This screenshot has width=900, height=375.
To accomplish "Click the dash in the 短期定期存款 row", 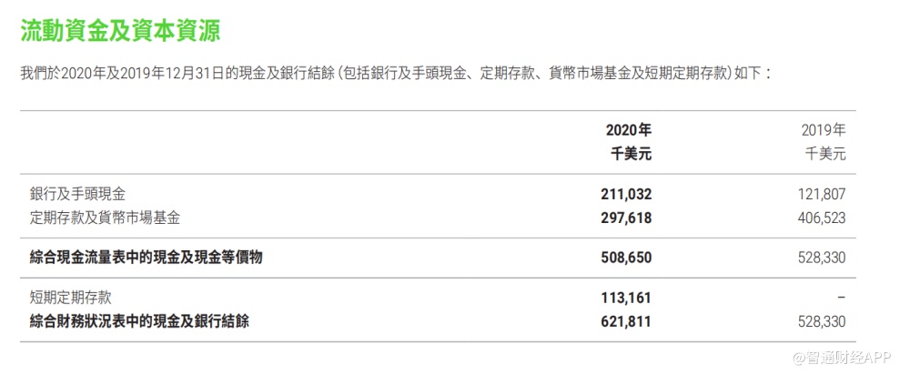I will click(x=841, y=298).
